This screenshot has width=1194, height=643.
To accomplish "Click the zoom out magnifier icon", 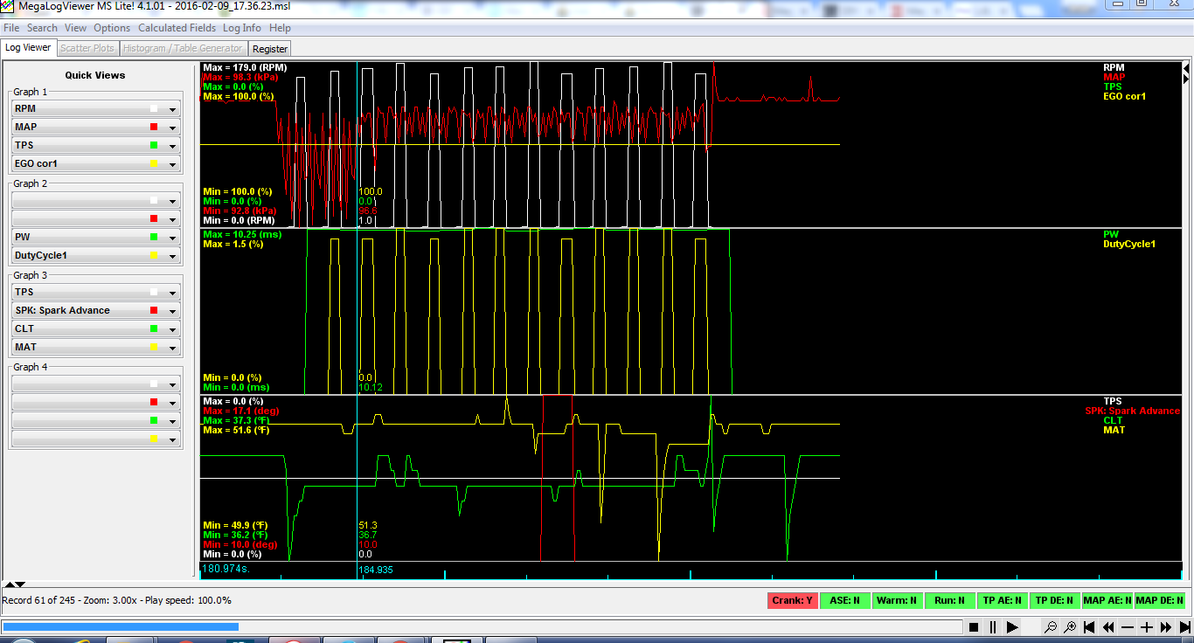I will (x=1051, y=626).
